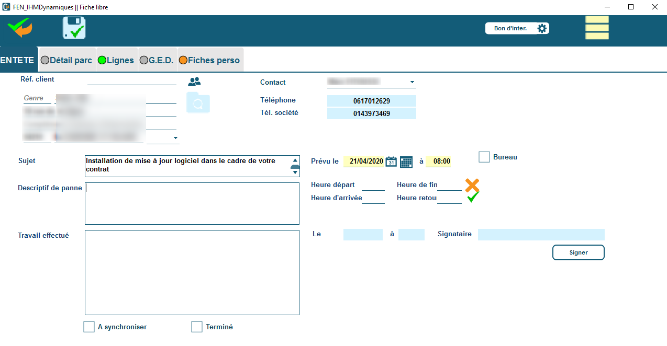
Task: Click the folder search icon
Action: pyautogui.click(x=198, y=103)
